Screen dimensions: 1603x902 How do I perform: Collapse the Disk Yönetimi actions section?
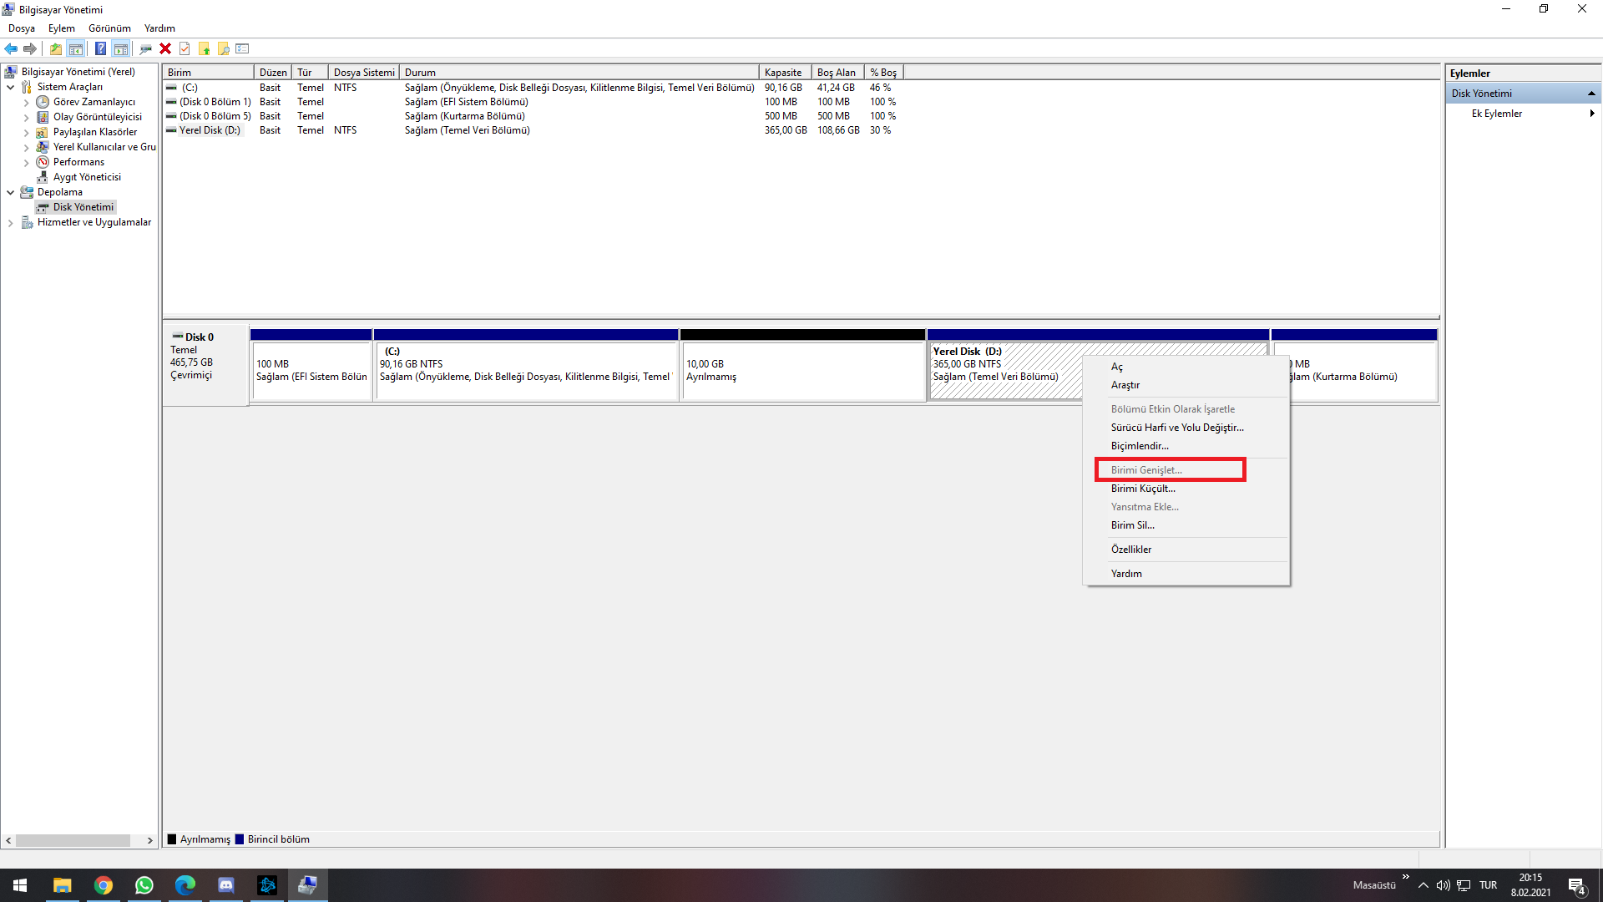(x=1591, y=94)
